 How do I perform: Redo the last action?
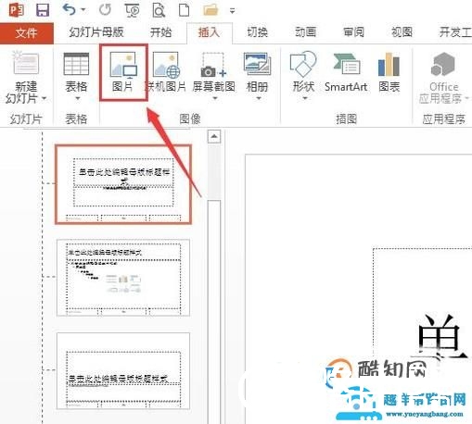(105, 10)
